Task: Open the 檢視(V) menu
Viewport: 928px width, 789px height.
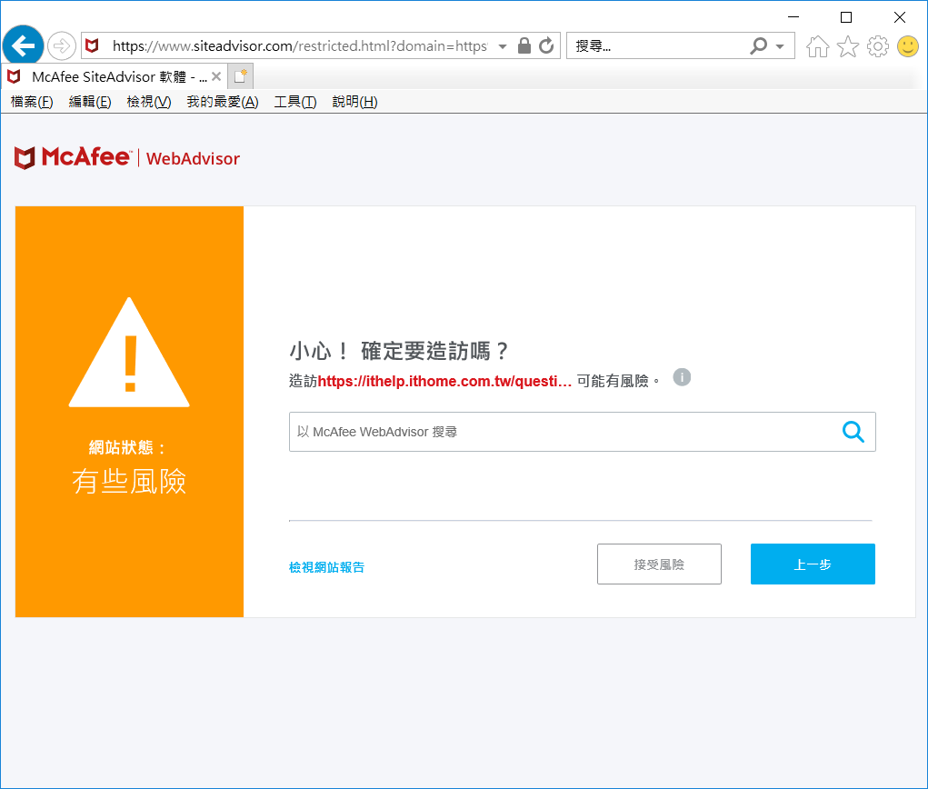Action: click(149, 102)
